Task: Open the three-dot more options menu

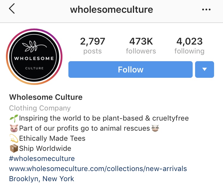Action: [x=206, y=10]
